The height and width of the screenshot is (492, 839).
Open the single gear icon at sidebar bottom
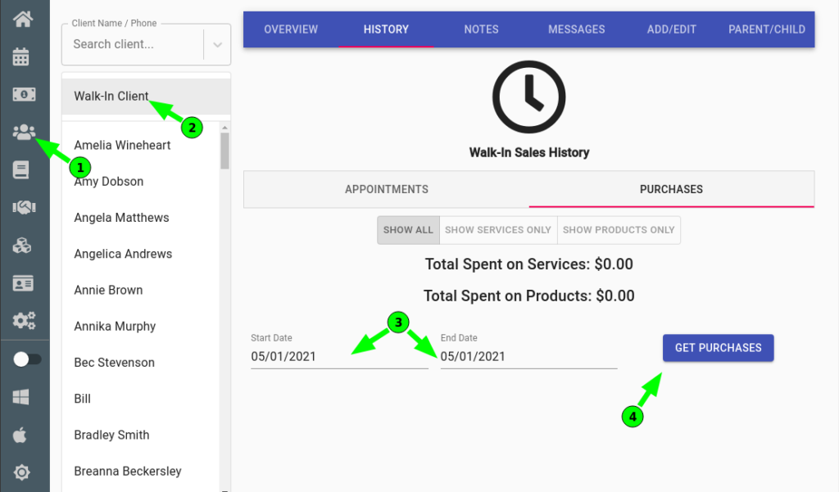coord(21,472)
